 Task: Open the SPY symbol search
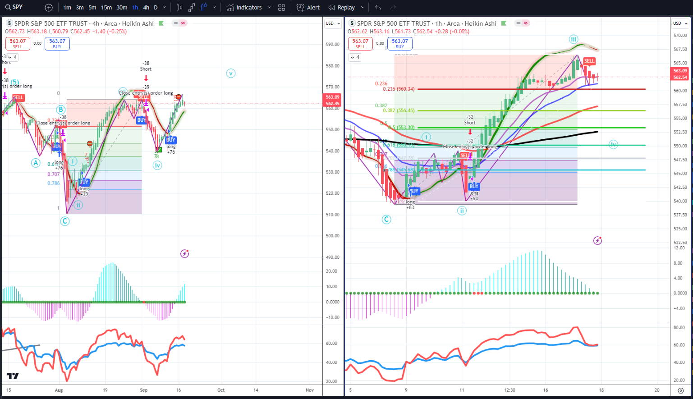tap(14, 7)
